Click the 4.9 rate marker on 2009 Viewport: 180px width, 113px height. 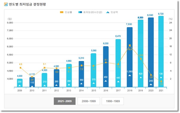pos(20,68)
